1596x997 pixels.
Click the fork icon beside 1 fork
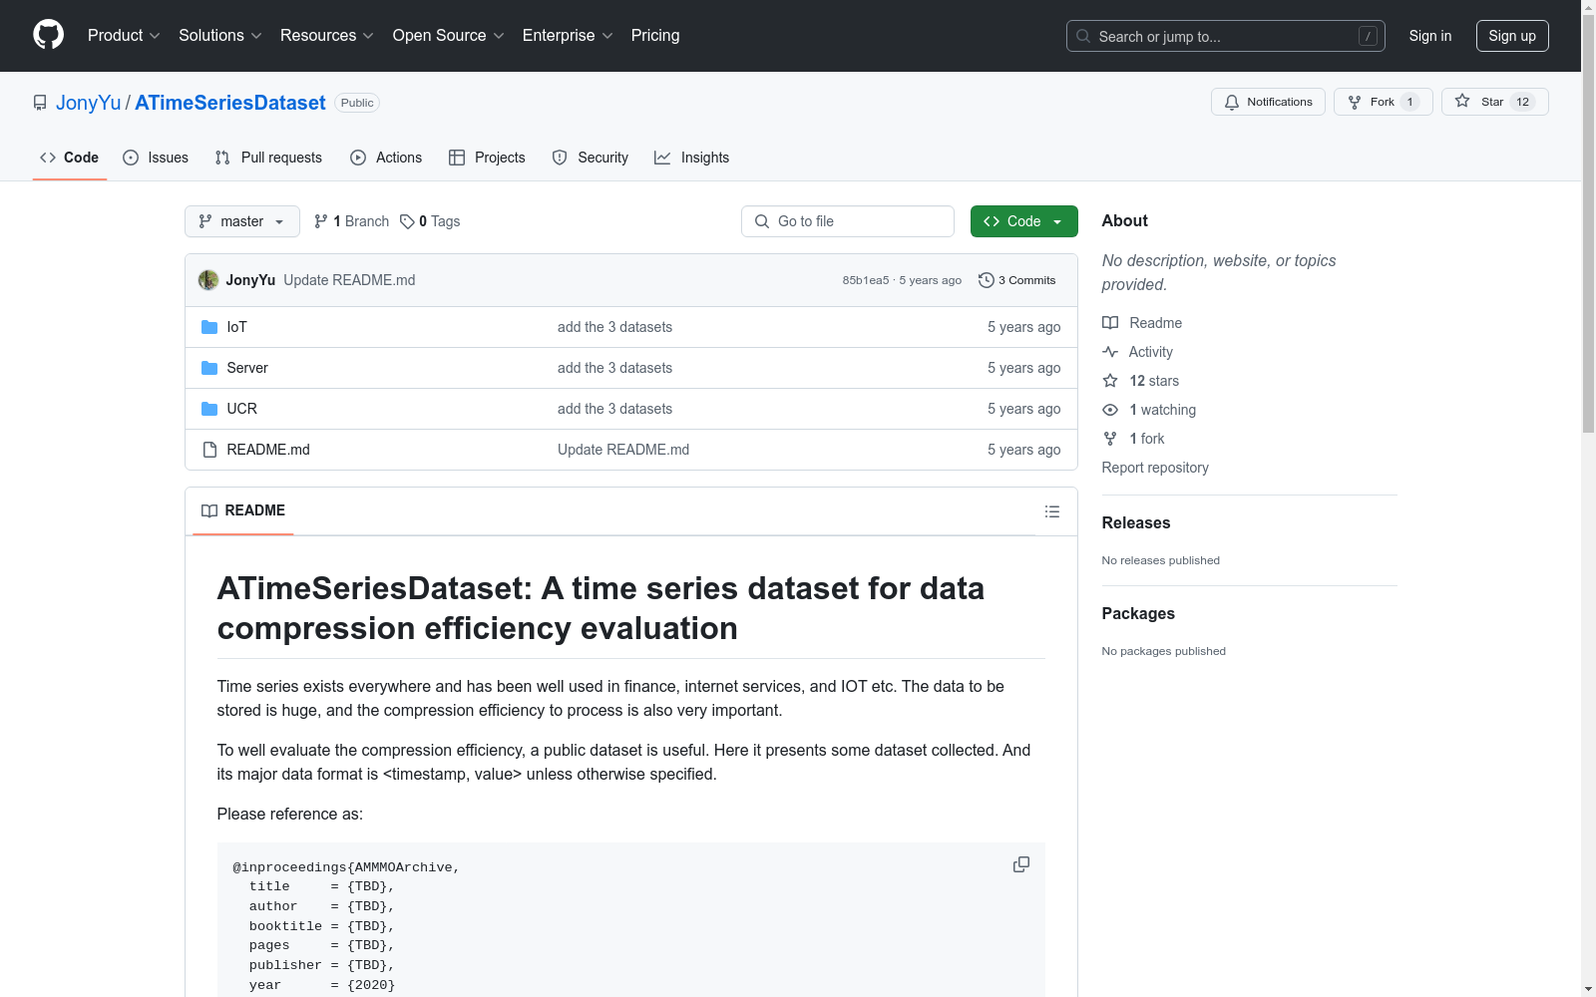pyautogui.click(x=1110, y=439)
